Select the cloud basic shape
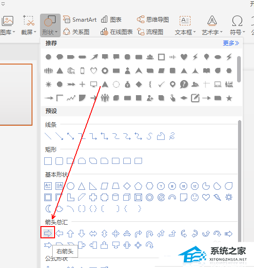Image resolution: width=254 pixels, height=268 pixels. coord(59,209)
